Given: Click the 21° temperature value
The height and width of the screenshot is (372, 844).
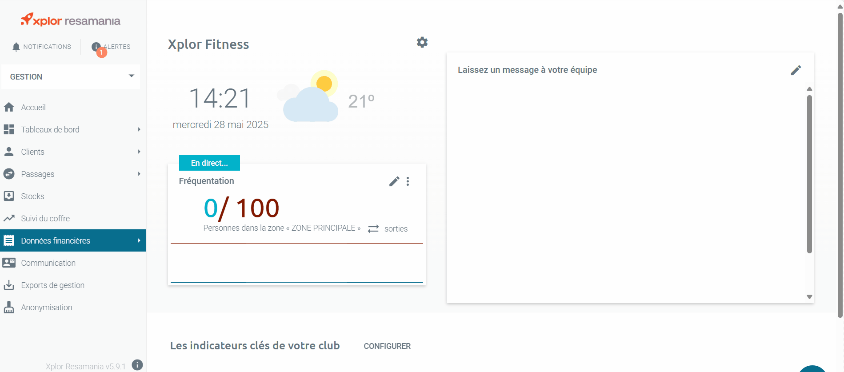Looking at the screenshot, I should pos(361,101).
